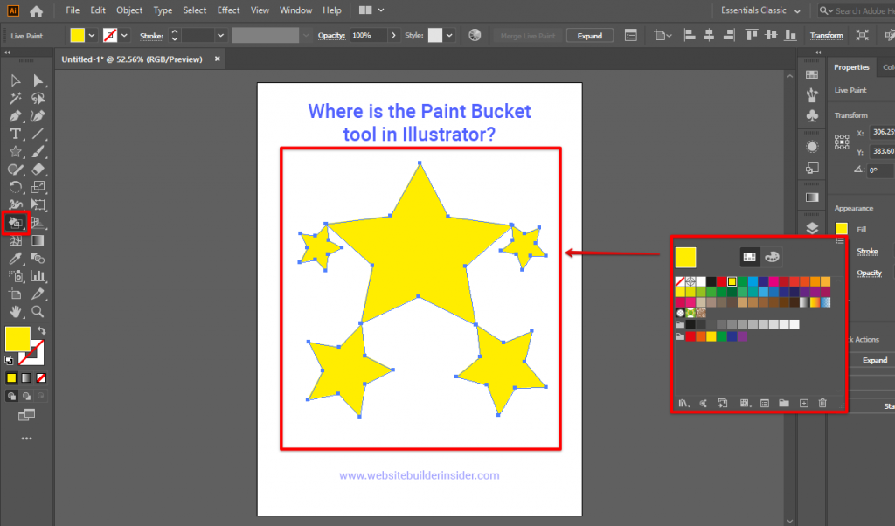The width and height of the screenshot is (895, 526).
Task: Select the Live Paint Bucket tool
Action: [x=16, y=223]
